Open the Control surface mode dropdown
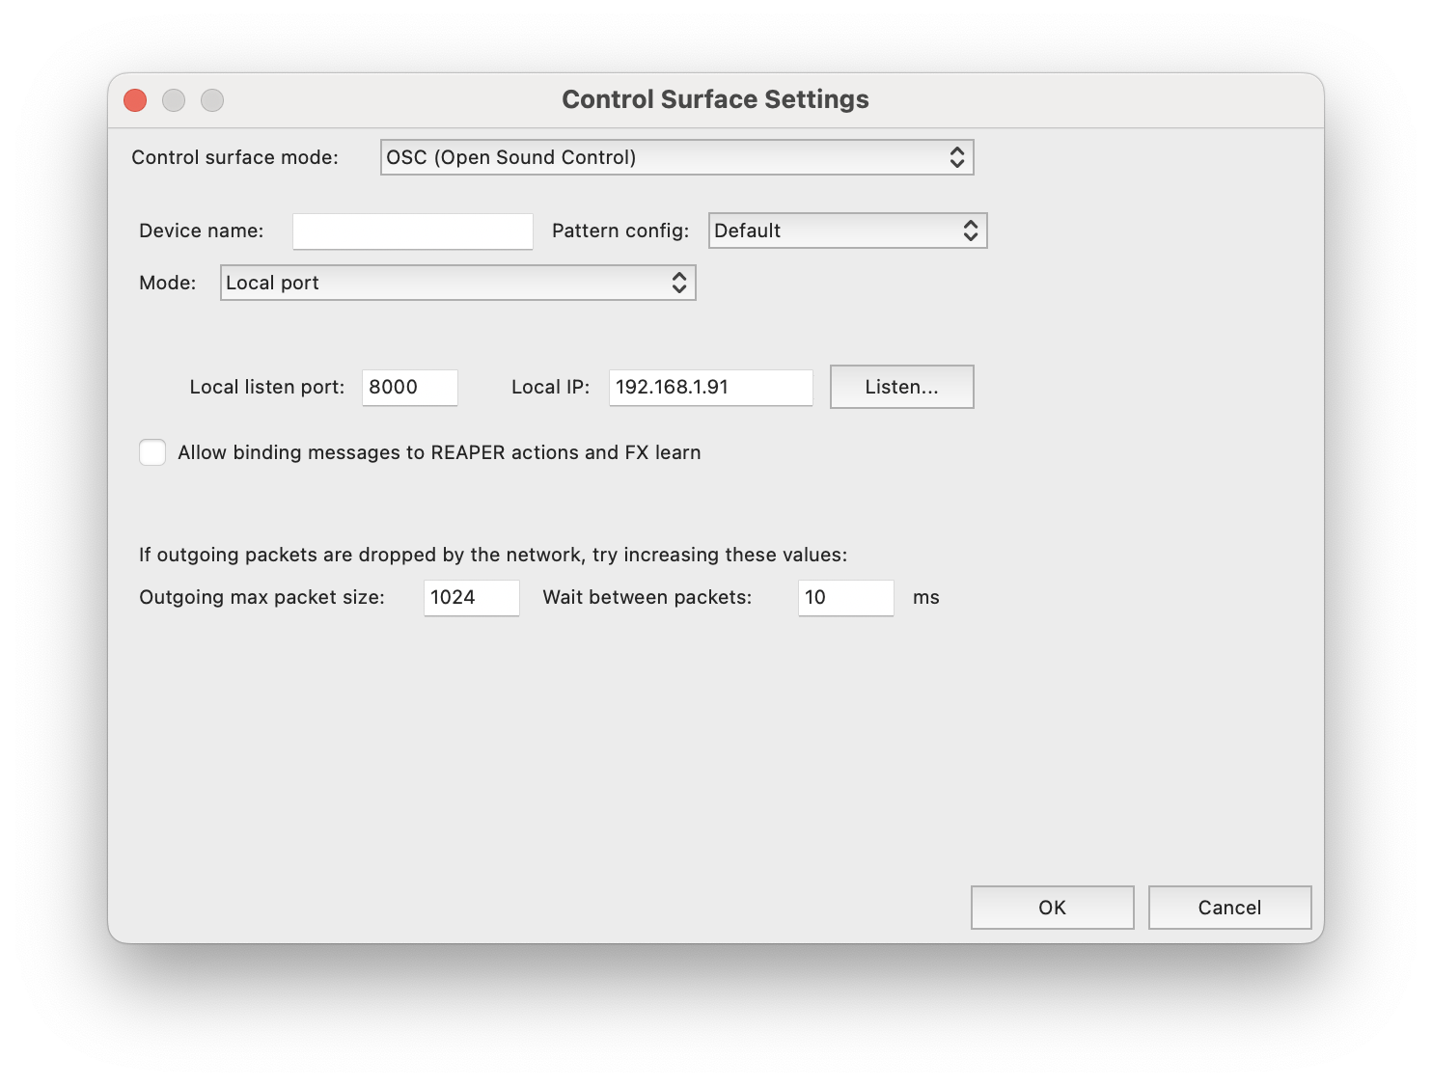The height and width of the screenshot is (1086, 1432). coord(676,157)
